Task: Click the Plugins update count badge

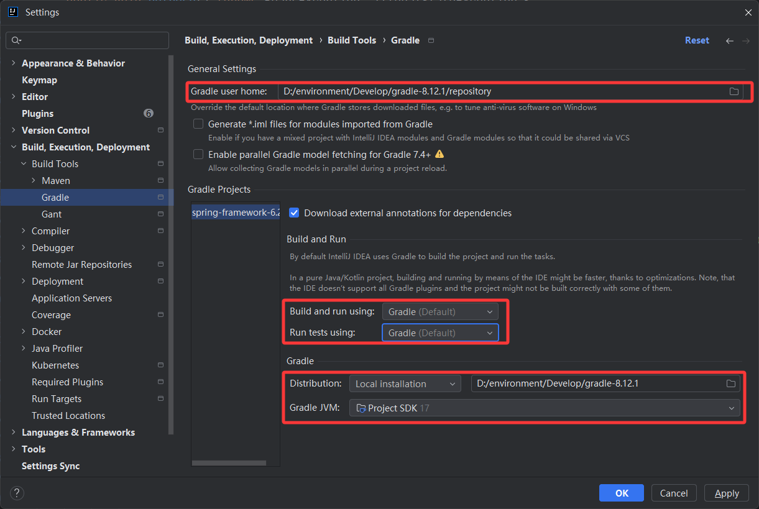Action: 148,114
